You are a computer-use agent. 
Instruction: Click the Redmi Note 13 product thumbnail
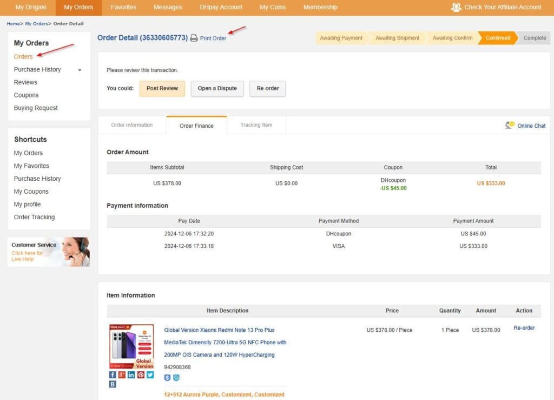point(131,346)
